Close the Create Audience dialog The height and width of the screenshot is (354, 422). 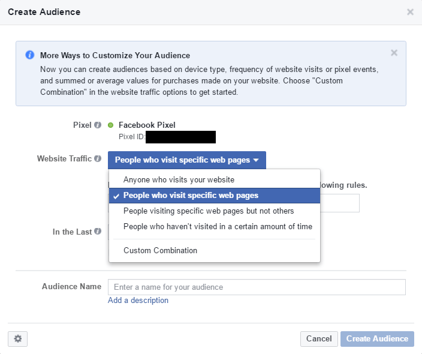pos(410,12)
